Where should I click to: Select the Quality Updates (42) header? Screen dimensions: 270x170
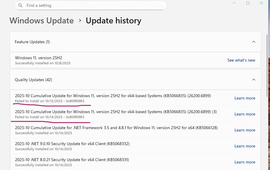(135, 80)
